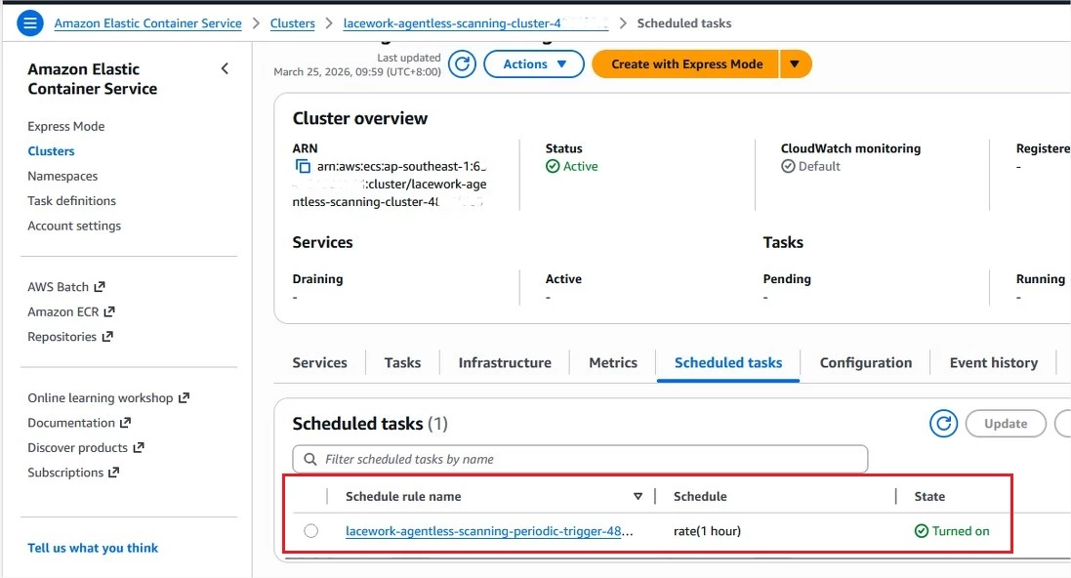Click the rate(1 hour) schedule cell
Image resolution: width=1071 pixels, height=578 pixels.
point(707,531)
